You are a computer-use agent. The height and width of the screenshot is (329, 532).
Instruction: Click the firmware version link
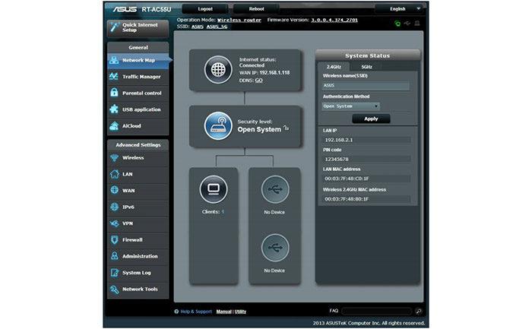[334, 20]
